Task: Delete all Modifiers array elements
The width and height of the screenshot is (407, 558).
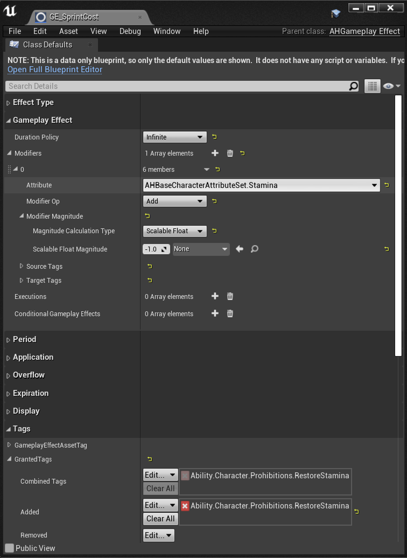Action: (230, 154)
